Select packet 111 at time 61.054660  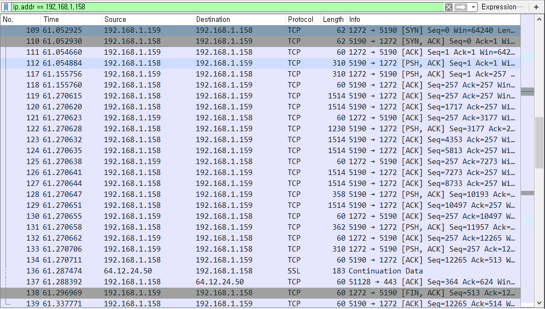click(x=260, y=52)
